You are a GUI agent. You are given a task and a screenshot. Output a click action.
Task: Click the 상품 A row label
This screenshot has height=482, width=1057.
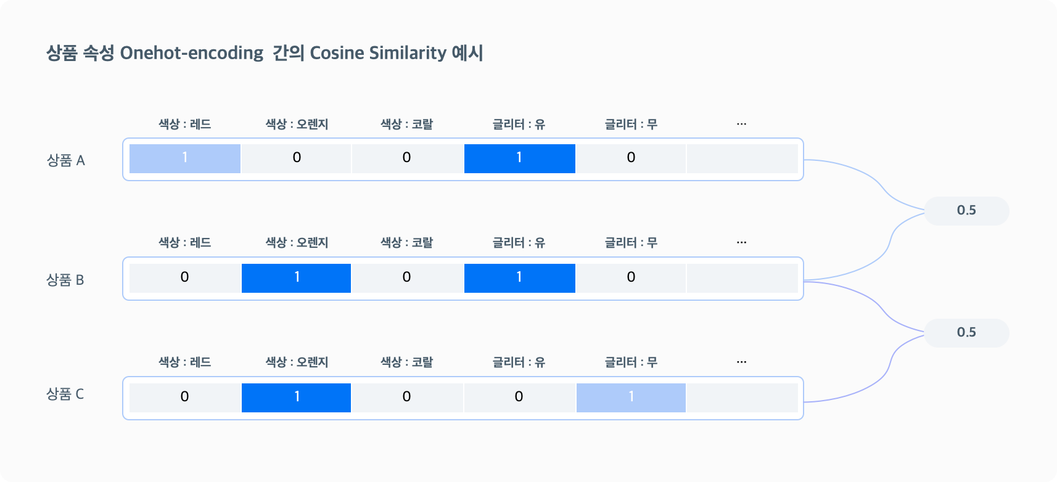coord(66,160)
